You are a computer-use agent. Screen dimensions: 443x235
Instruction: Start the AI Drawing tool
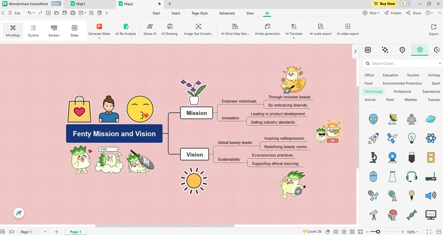(170, 30)
